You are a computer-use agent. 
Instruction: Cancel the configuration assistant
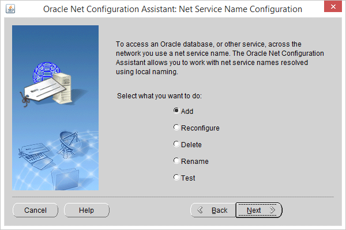point(35,210)
